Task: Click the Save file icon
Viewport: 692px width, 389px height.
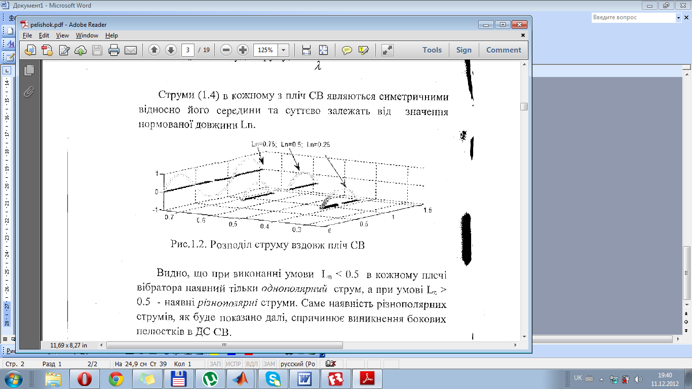Action: tap(97, 50)
